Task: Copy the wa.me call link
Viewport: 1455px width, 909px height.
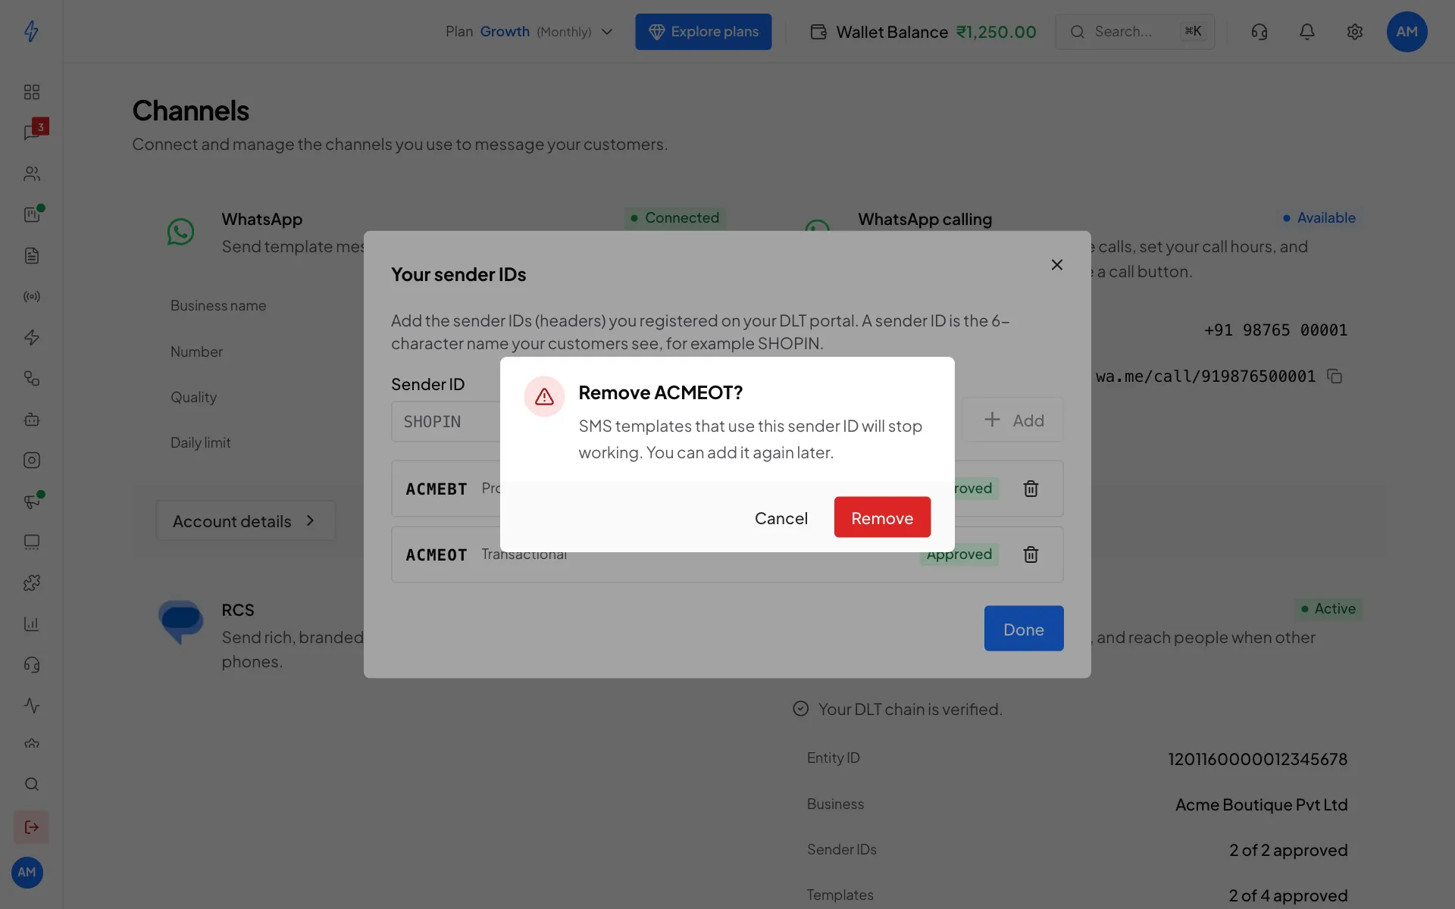Action: [x=1335, y=376]
